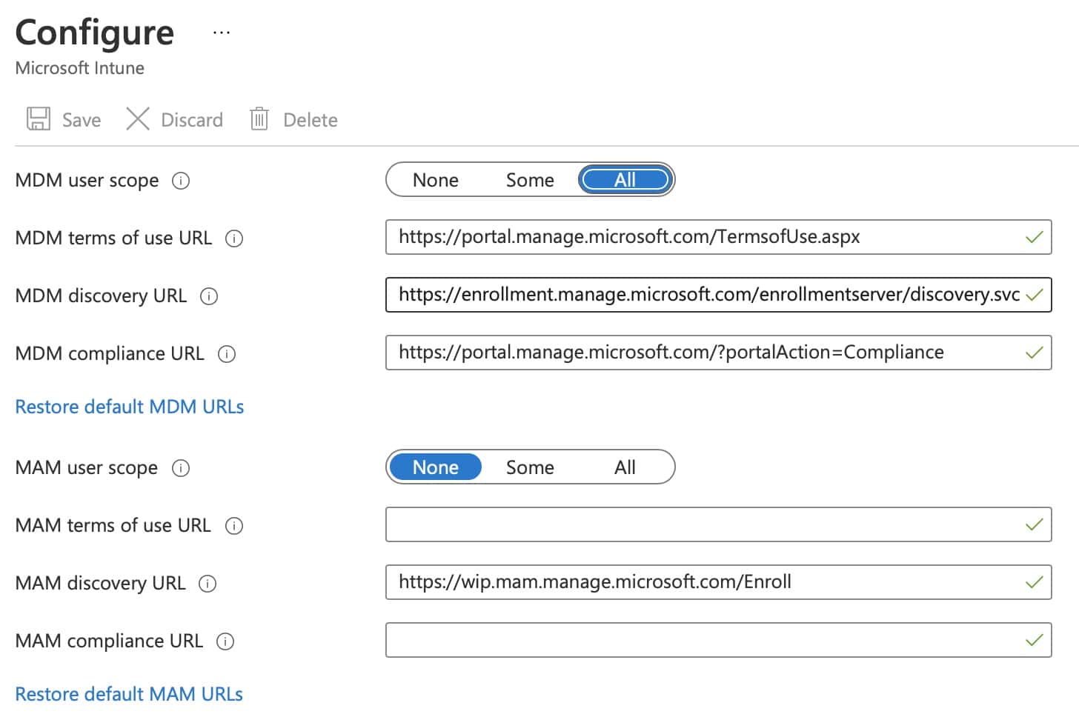Screen dimensions: 1079x717
Task: Click the "MDM discovery URL" label
Action: [101, 296]
